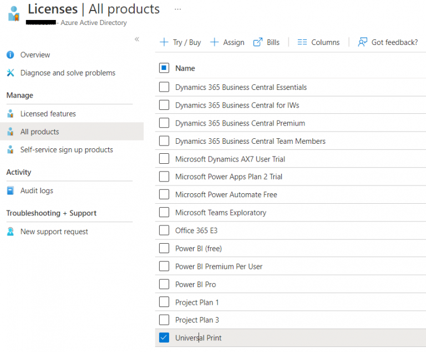The height and width of the screenshot is (352, 426).
Task: Check the Office 365 E3 checkbox
Action: click(x=164, y=230)
